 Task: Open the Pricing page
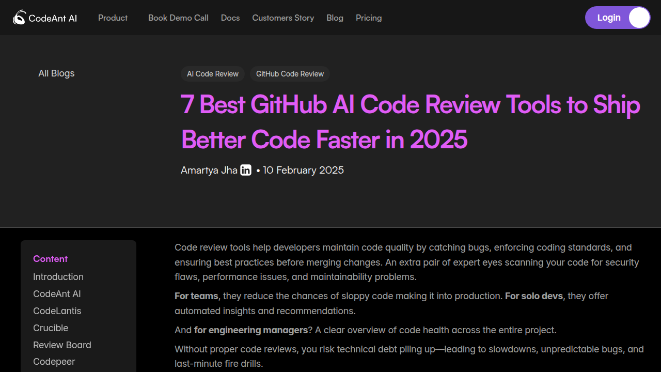(x=369, y=18)
